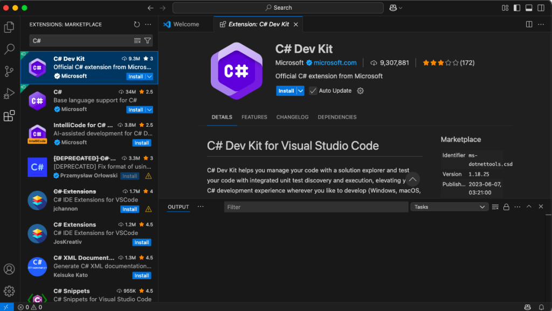Screen dimensions: 552x311
Task: Install C# XML Documentation extension
Action: tap(142, 275)
